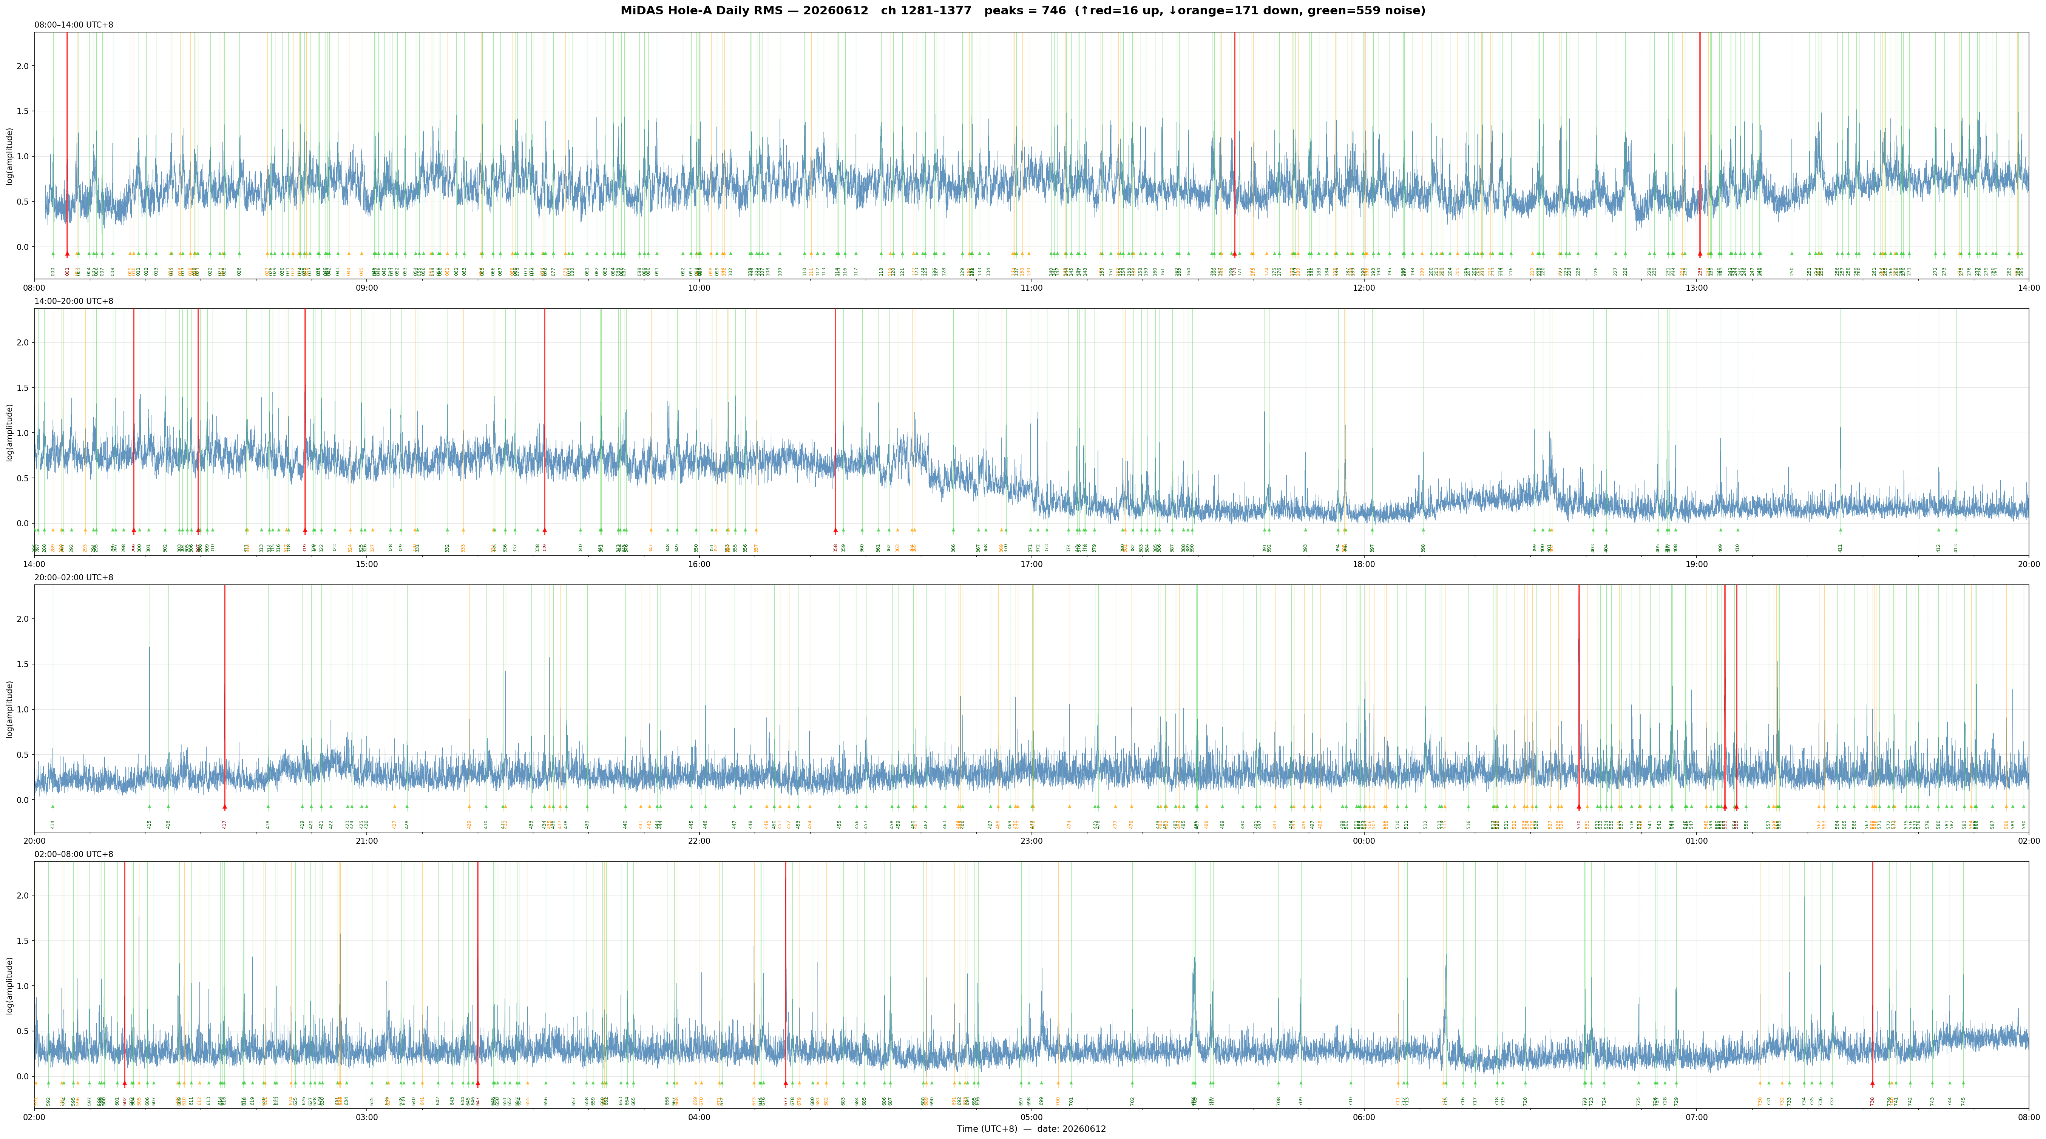Select the 19:00 time tick label

click(1697, 564)
